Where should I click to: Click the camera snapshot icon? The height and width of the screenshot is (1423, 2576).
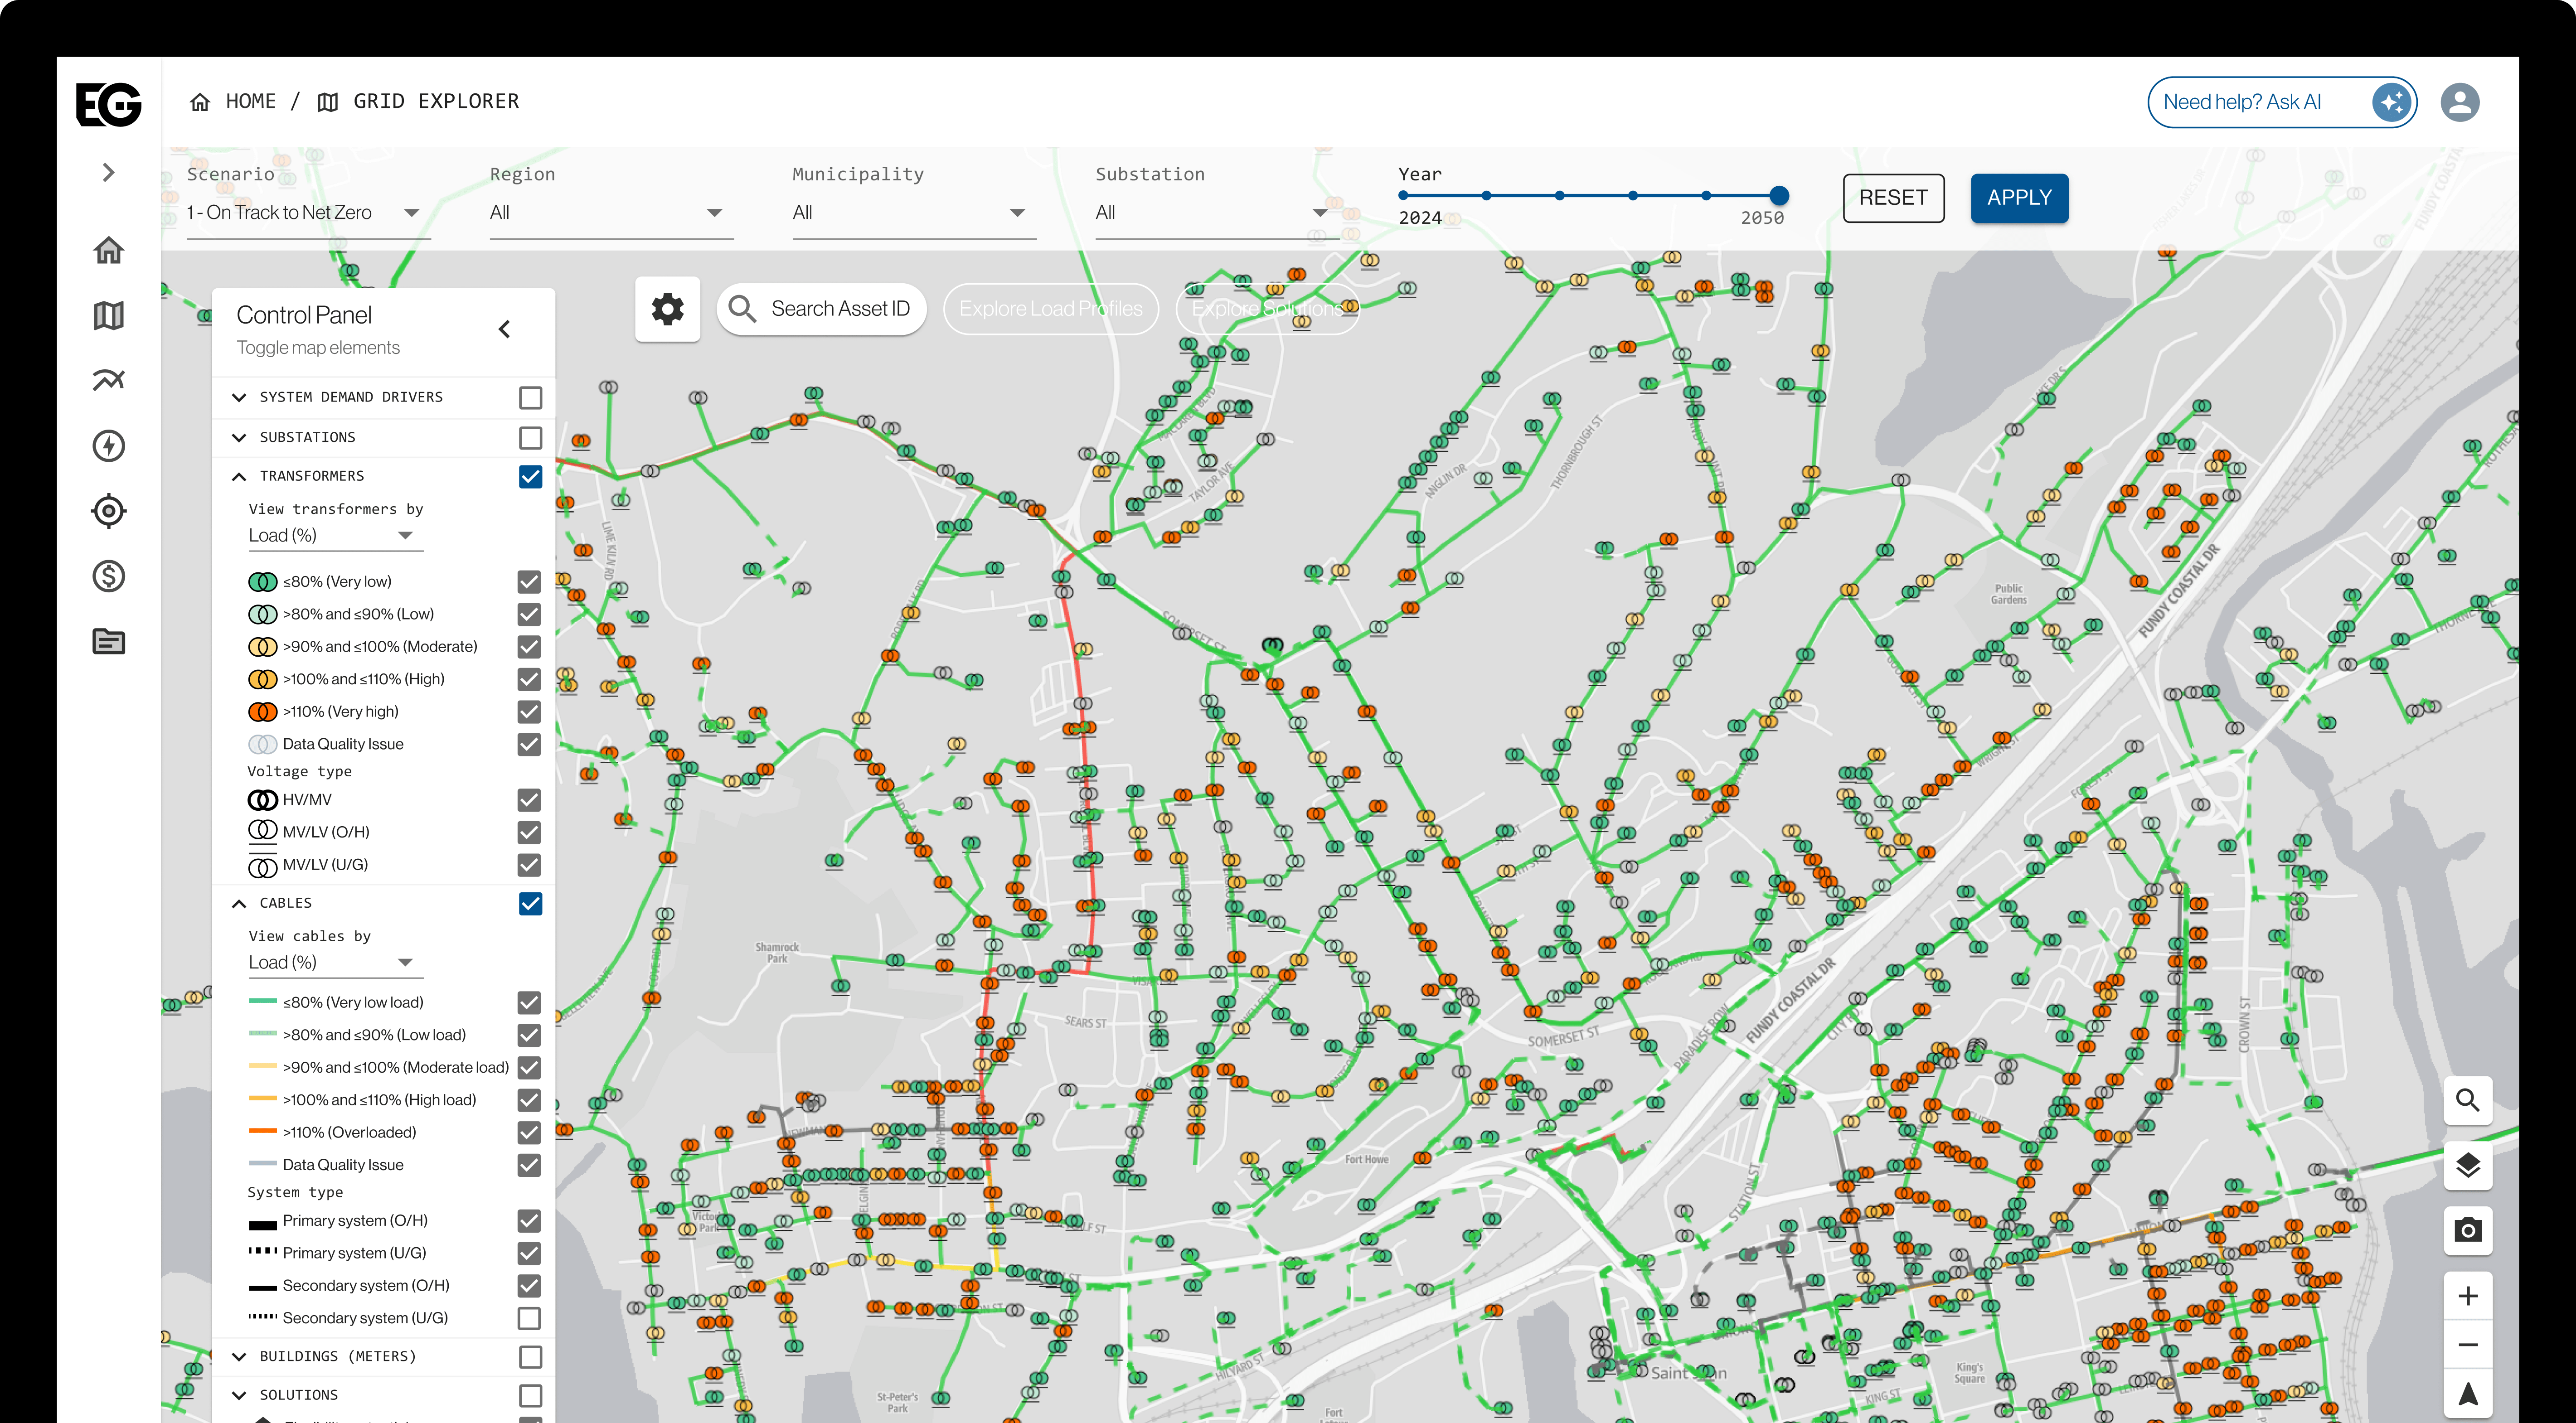coord(2467,1230)
